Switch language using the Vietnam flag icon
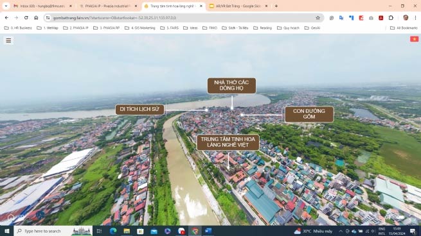This screenshot has height=236, width=421. click(x=415, y=39)
